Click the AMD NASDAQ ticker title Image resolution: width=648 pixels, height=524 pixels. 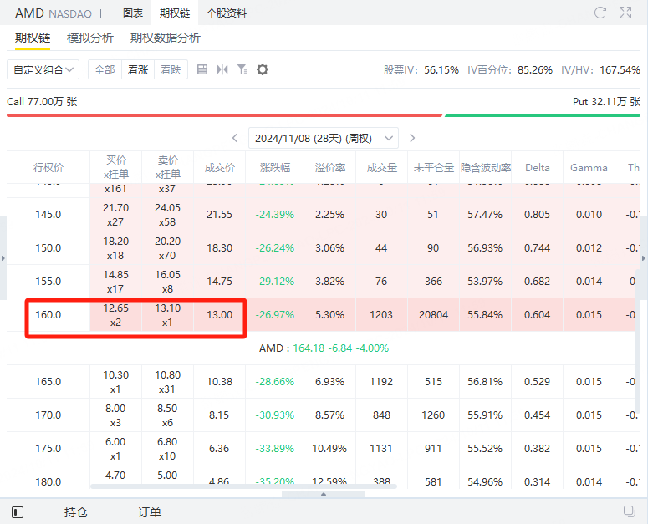click(x=54, y=13)
